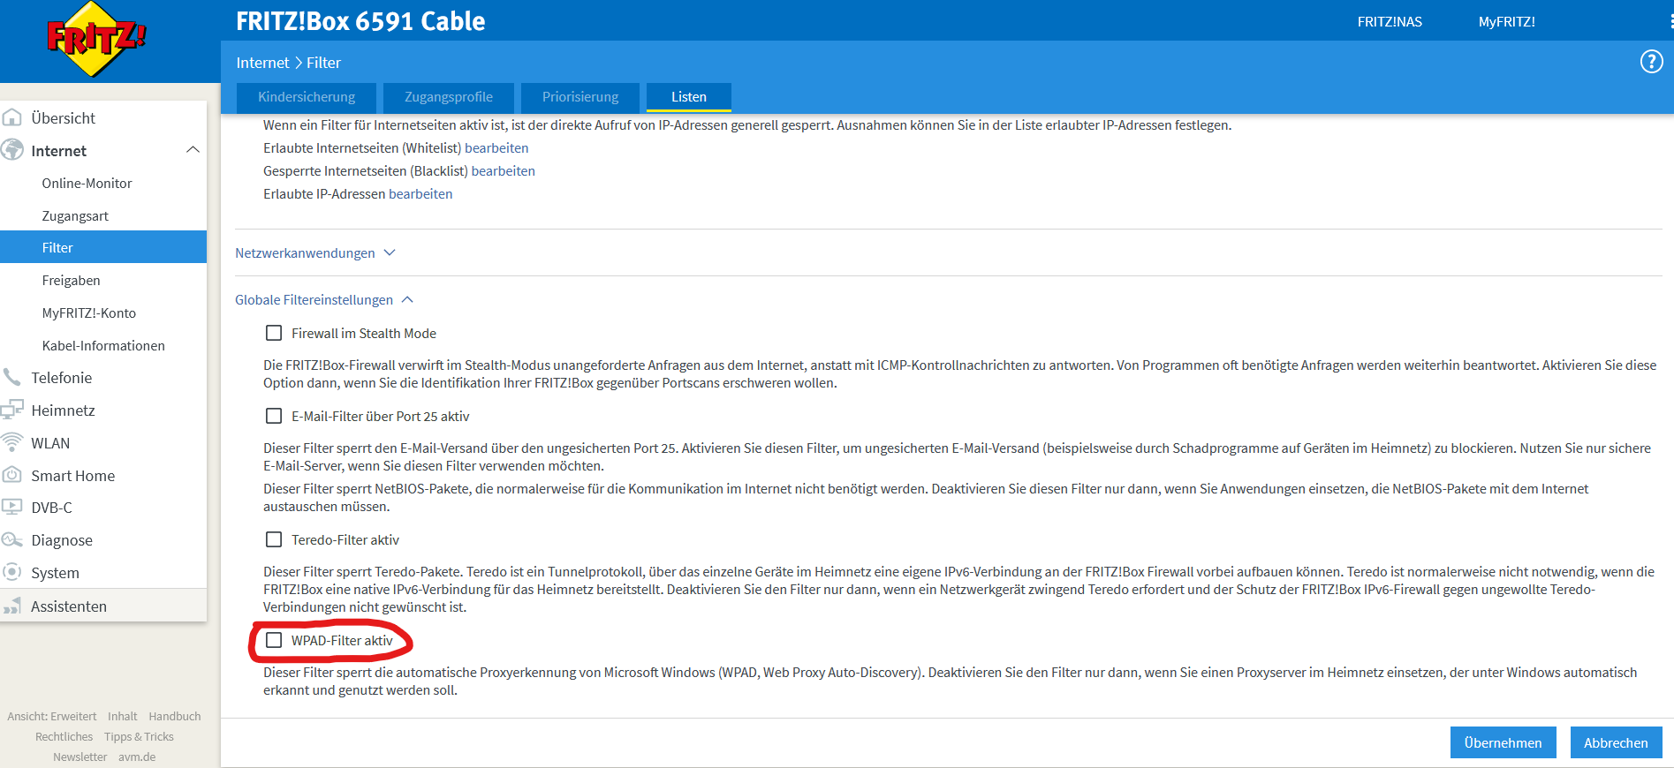Image resolution: width=1674 pixels, height=768 pixels.
Task: Open the Inhalt footer link
Action: point(123,716)
